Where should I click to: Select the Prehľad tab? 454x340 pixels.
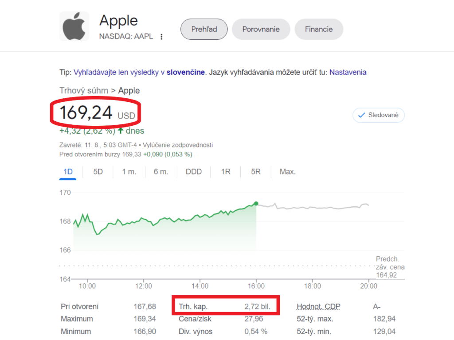coord(204,29)
